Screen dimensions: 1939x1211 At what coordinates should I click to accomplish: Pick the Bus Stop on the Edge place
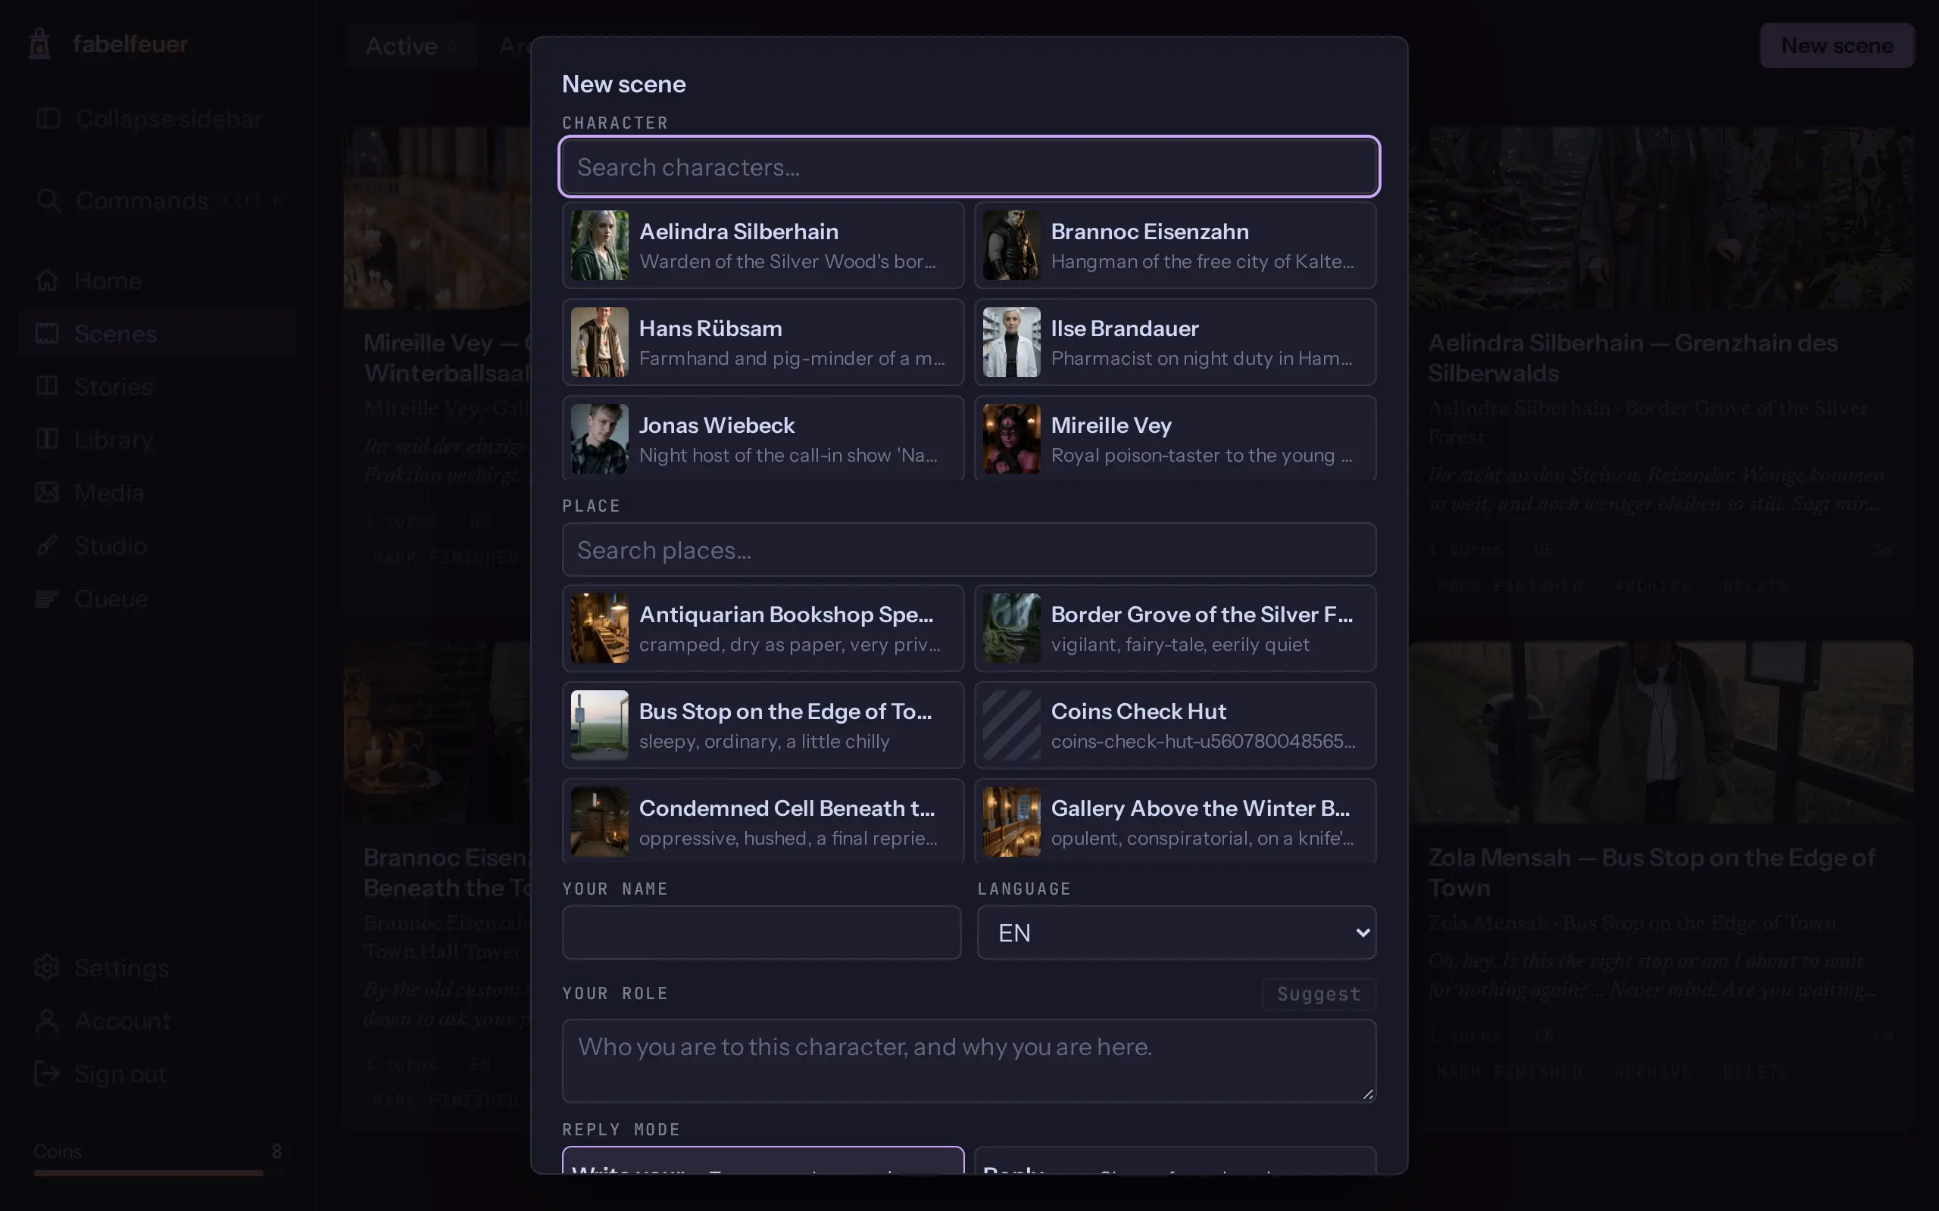(x=763, y=725)
